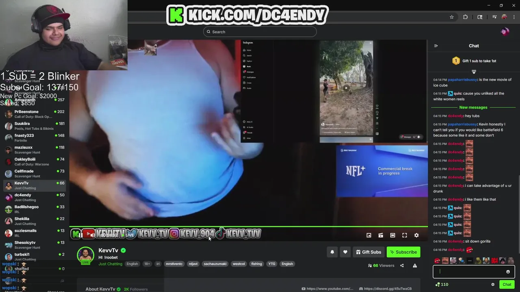View channel points balance 110
The height and width of the screenshot is (292, 520).
click(x=442, y=284)
